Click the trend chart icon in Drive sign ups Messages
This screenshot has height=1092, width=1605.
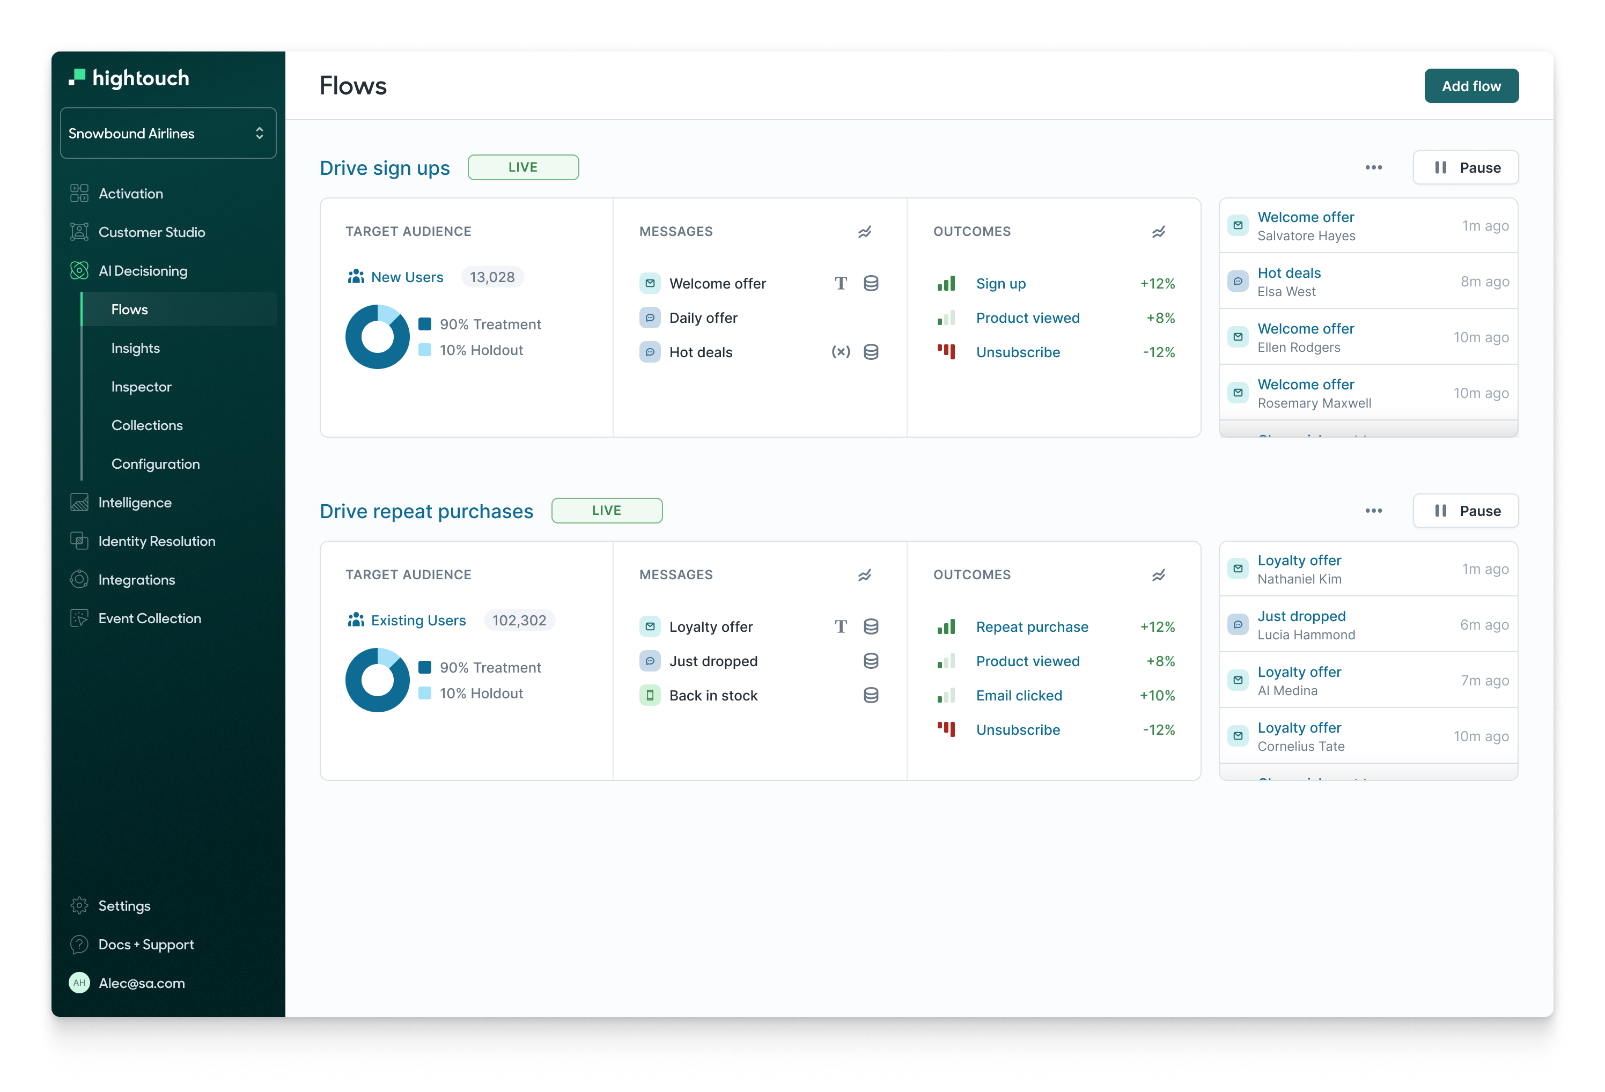pos(864,232)
